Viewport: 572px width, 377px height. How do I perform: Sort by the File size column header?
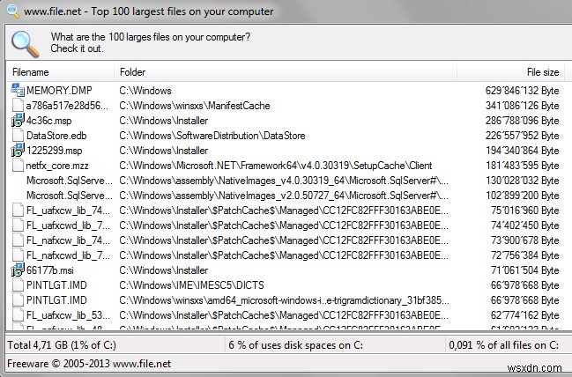pyautogui.click(x=510, y=72)
